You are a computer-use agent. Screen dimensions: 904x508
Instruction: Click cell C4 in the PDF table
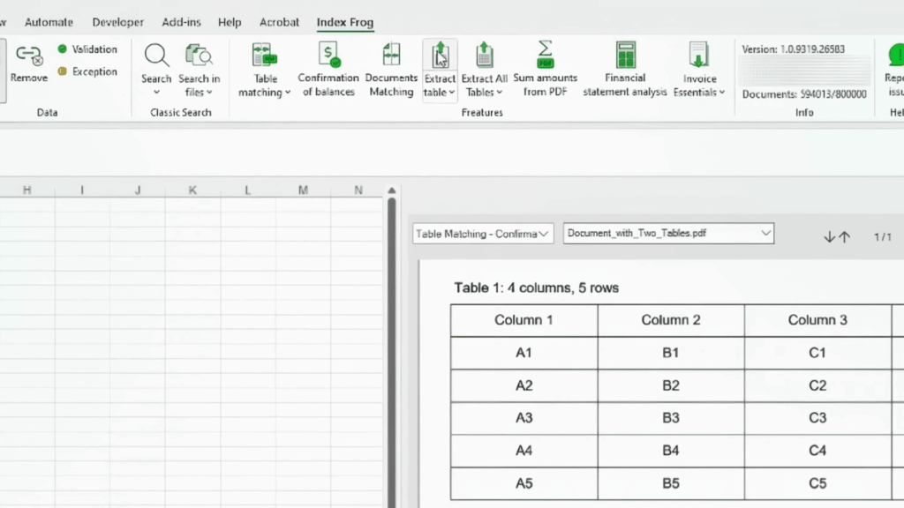(817, 451)
